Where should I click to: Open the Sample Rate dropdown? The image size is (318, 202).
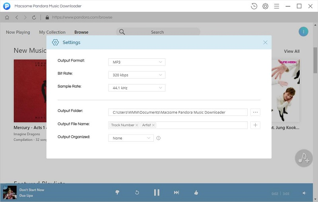pyautogui.click(x=137, y=88)
